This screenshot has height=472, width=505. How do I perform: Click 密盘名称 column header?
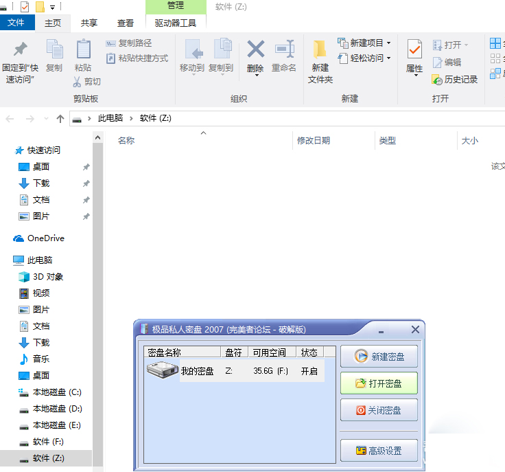(183, 352)
